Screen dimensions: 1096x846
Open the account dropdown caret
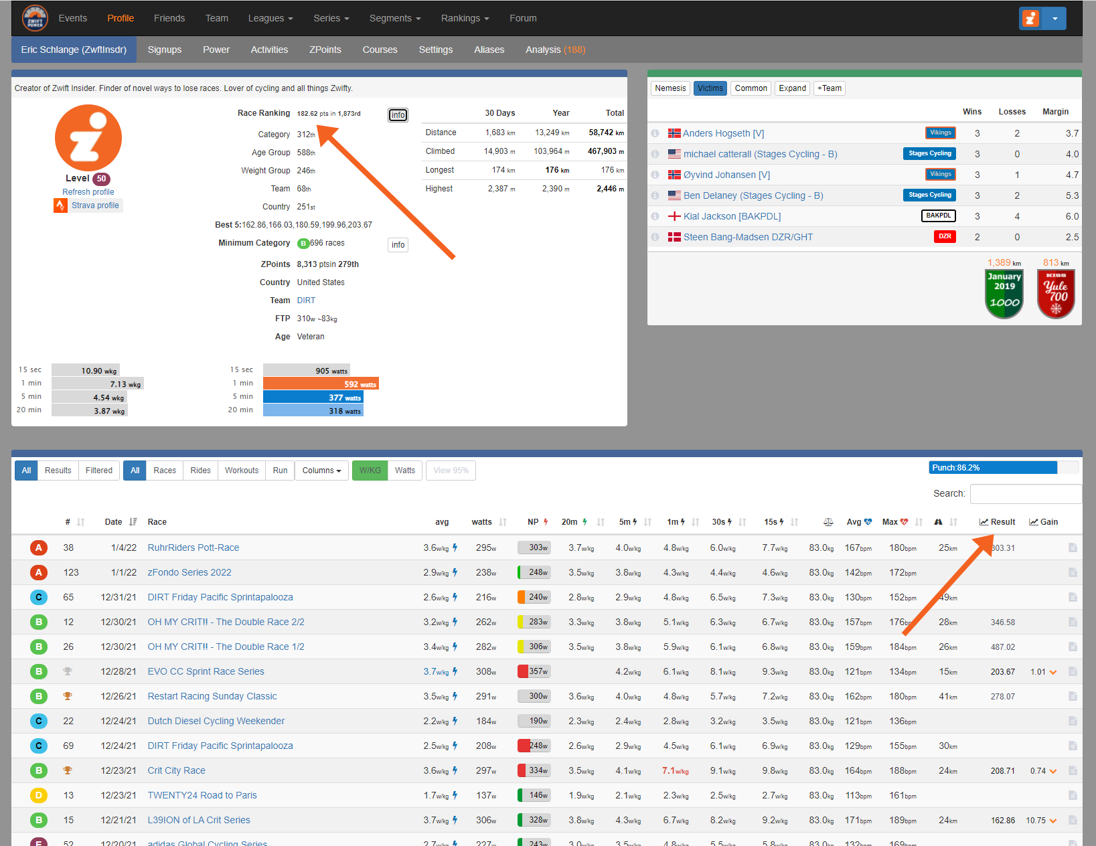pos(1054,19)
